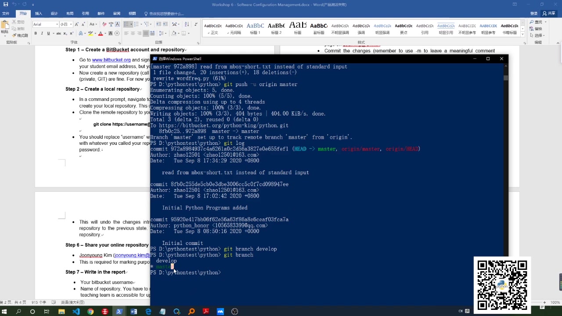This screenshot has height=316, width=562.
Task: Switch to the View ribbon tab
Action: click(132, 14)
